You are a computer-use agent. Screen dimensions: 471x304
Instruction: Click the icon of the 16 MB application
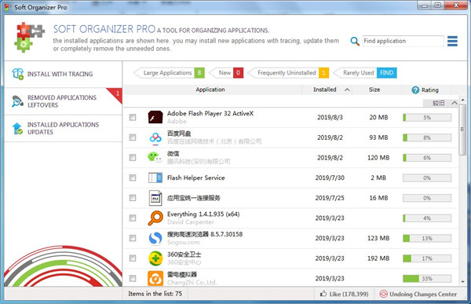[x=155, y=198]
